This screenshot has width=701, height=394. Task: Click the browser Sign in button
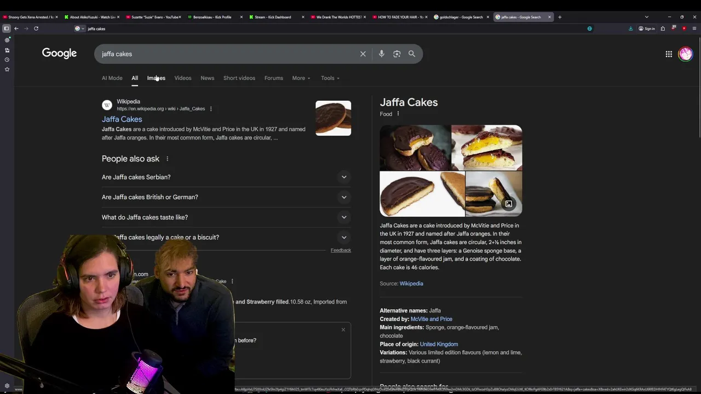647,28
